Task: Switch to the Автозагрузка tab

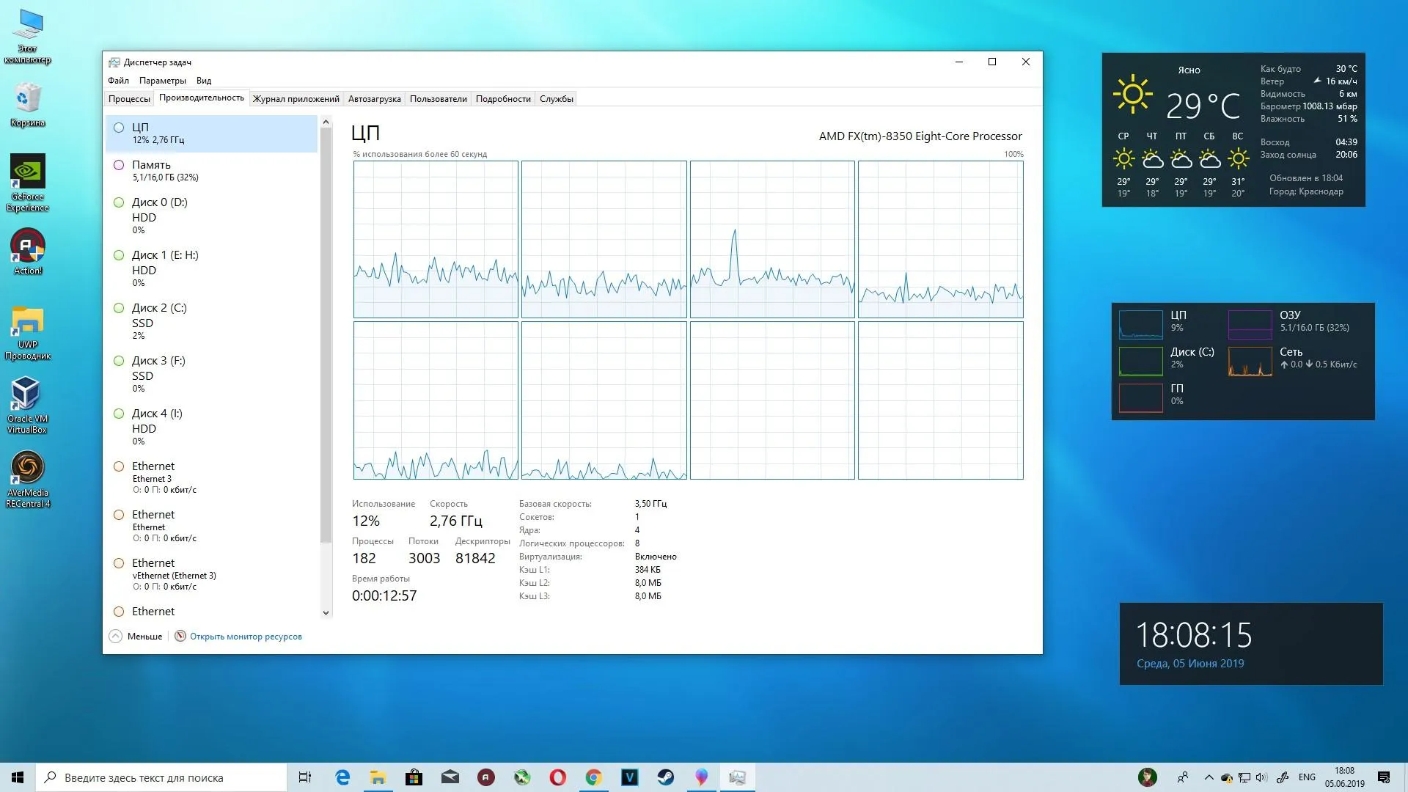Action: [374, 99]
